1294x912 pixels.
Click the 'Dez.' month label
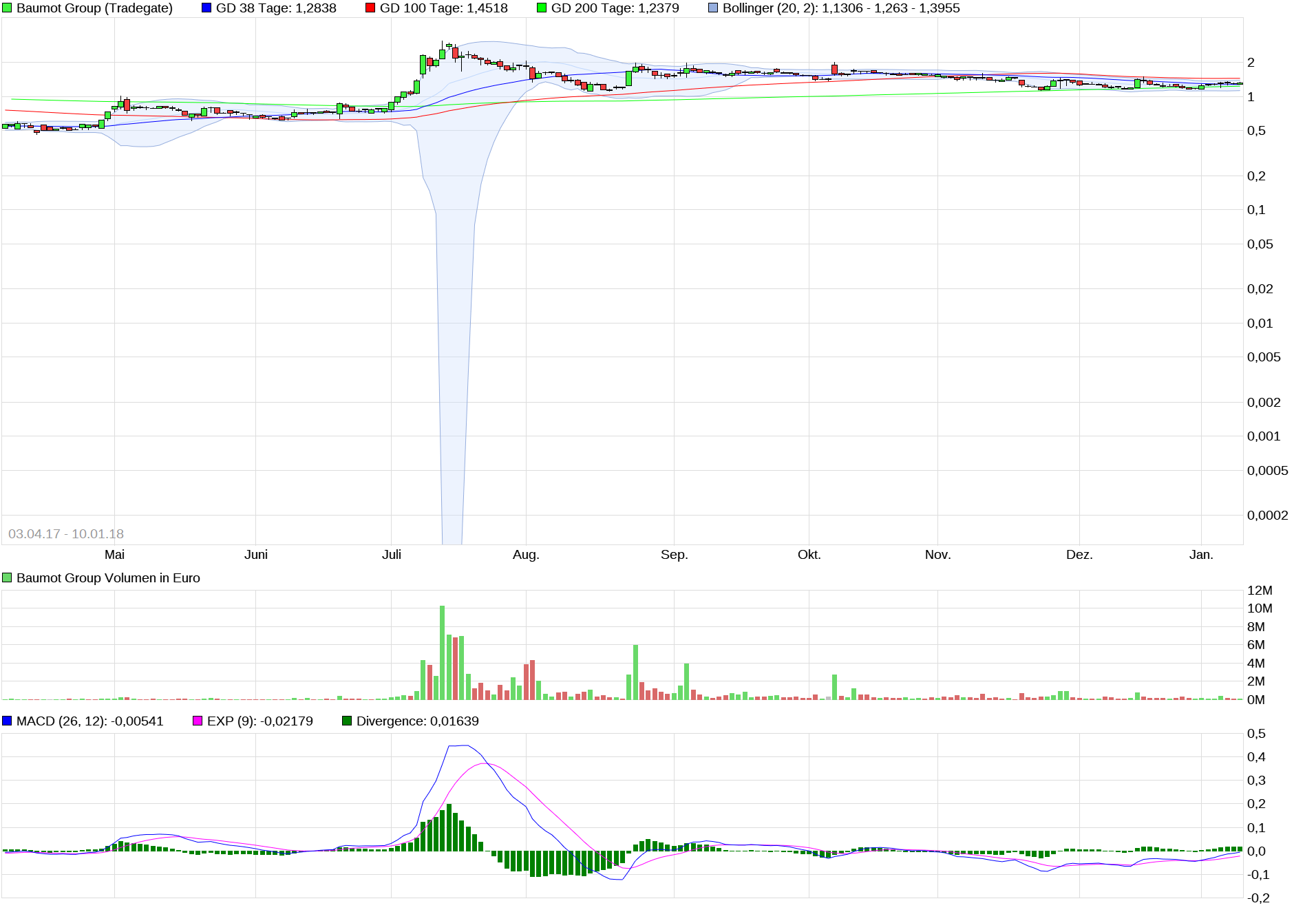click(x=1079, y=555)
